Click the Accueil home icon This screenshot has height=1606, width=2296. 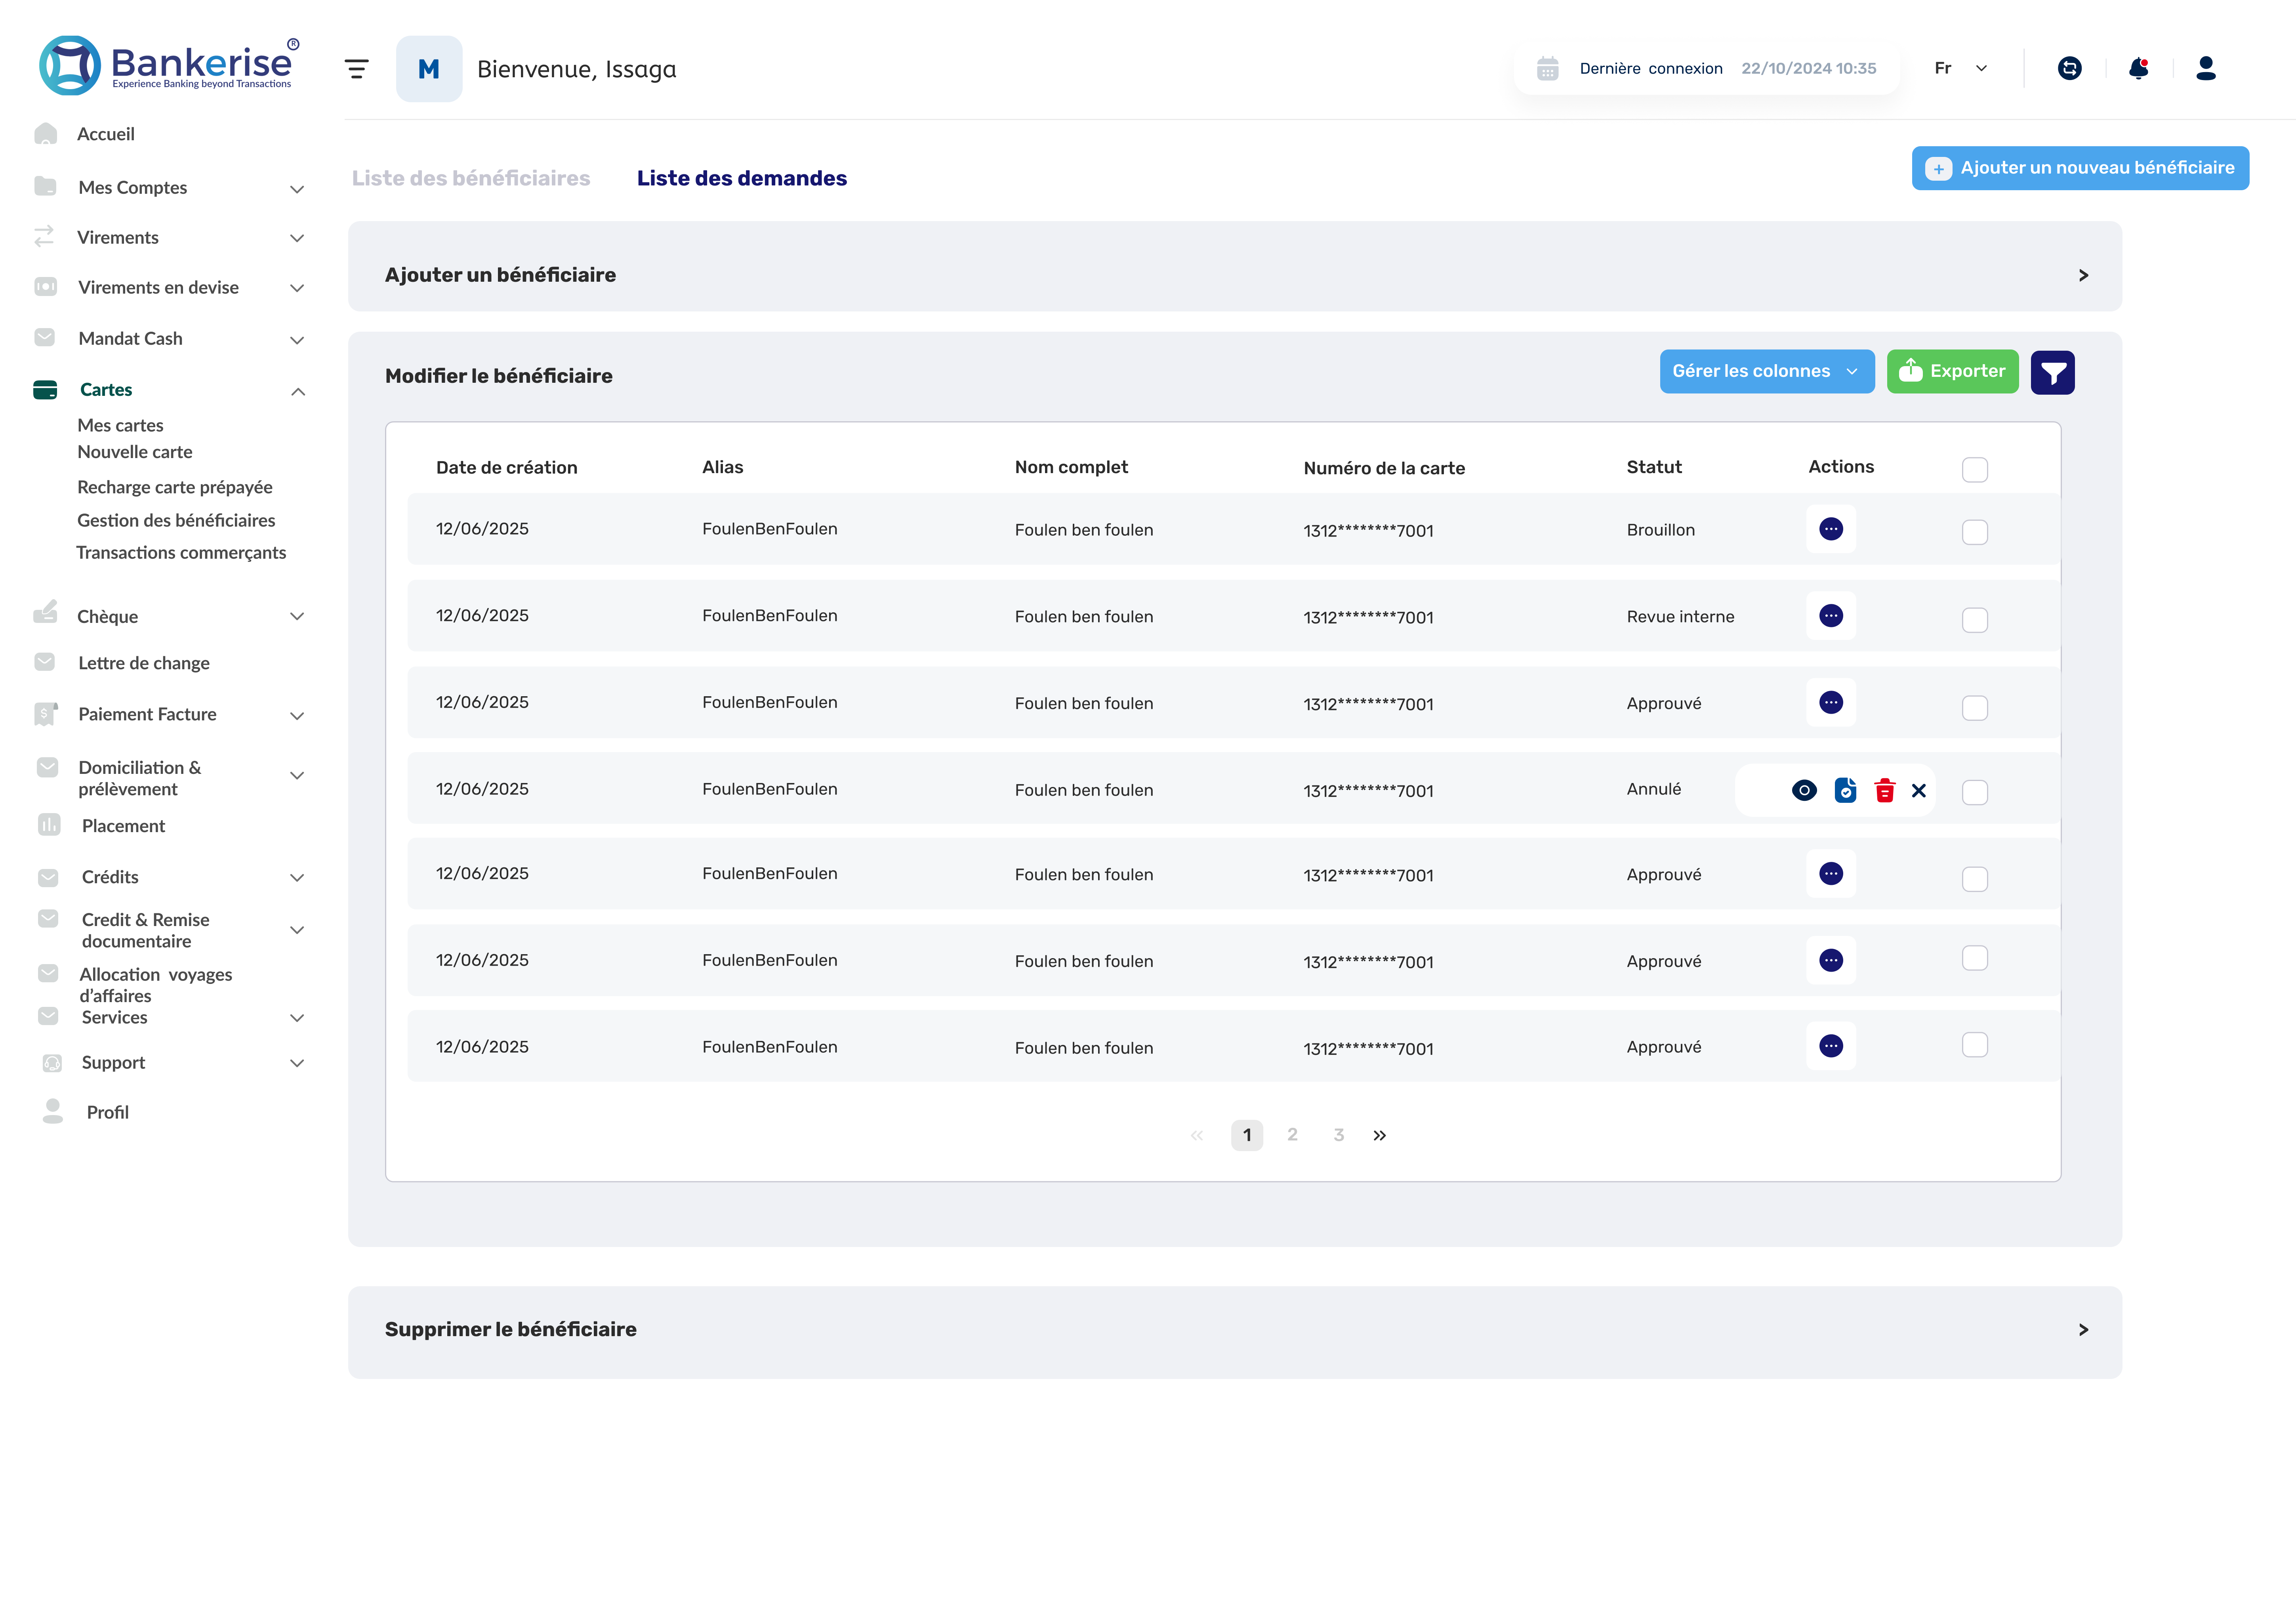pyautogui.click(x=45, y=134)
